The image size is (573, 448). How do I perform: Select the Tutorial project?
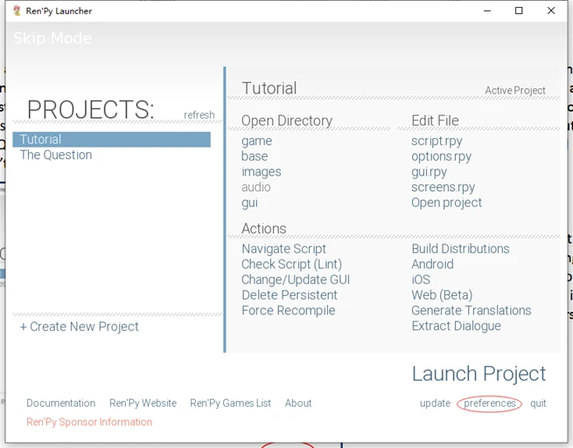tap(41, 139)
